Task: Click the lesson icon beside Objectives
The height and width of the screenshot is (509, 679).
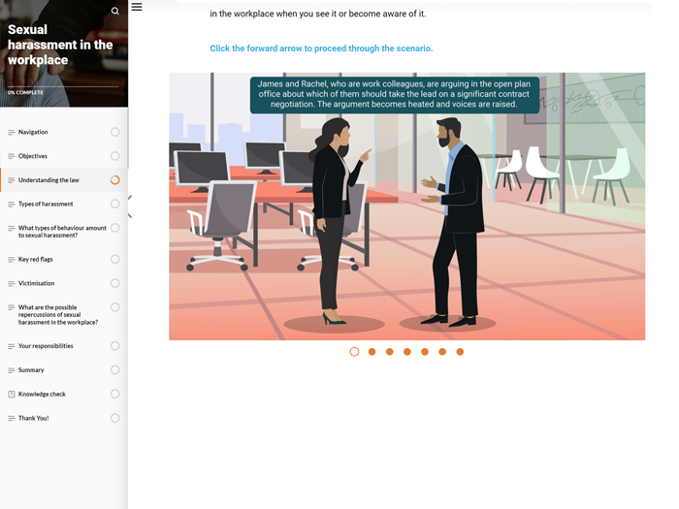Action: coord(12,156)
